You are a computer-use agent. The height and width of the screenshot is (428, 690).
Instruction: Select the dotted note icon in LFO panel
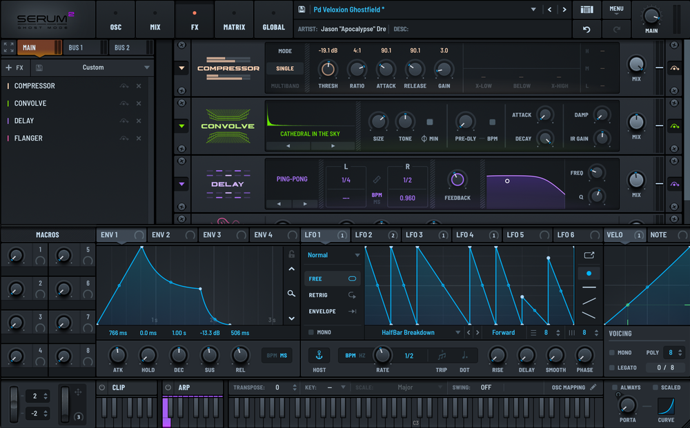(464, 355)
